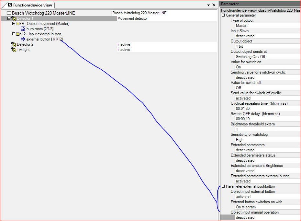Screen dimensions: 301x221
Task: Select the Busch-Watchdog 220 MasterLINE root node
Action: coord(43,13)
